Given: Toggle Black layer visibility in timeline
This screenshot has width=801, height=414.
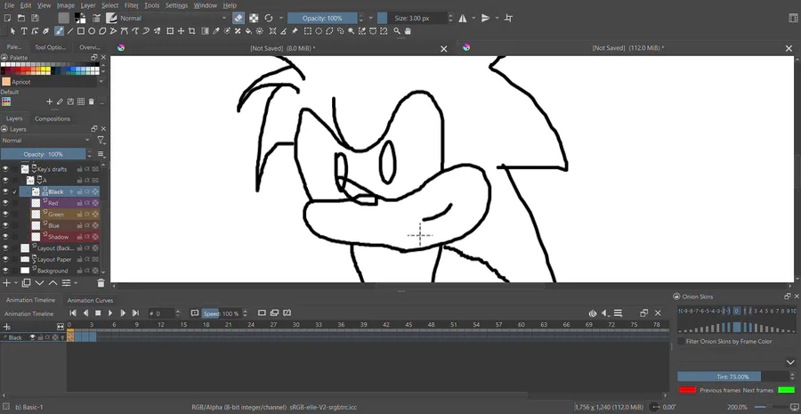Looking at the screenshot, I should pyautogui.click(x=32, y=337).
